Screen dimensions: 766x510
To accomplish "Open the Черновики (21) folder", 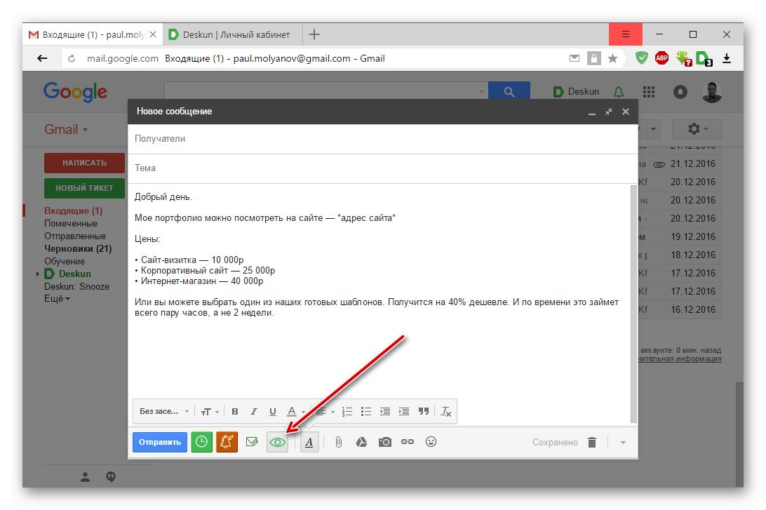I will point(78,248).
